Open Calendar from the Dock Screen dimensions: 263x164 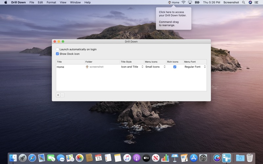pyautogui.click(x=98, y=158)
